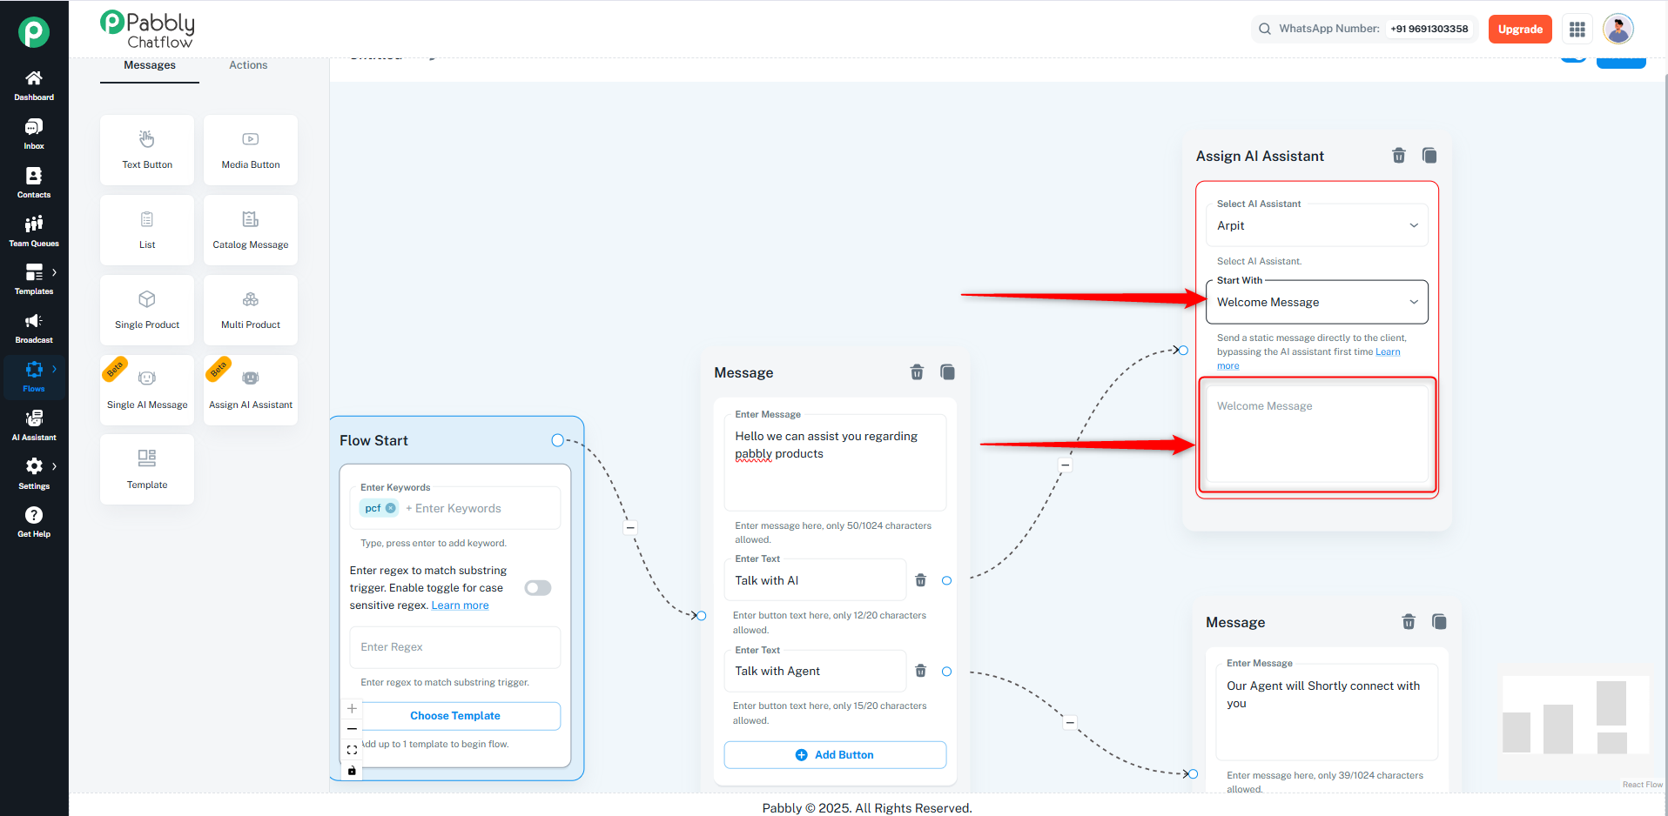Switch to the Actions tab

click(248, 66)
